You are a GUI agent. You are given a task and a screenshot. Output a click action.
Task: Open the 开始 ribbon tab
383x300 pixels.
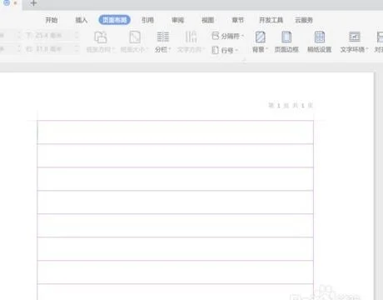coord(52,20)
